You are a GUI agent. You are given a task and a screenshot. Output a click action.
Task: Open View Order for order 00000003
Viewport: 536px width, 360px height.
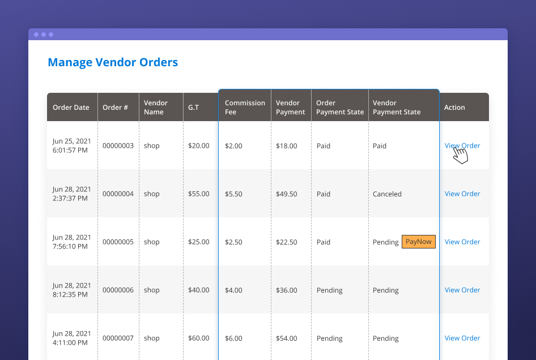click(462, 145)
